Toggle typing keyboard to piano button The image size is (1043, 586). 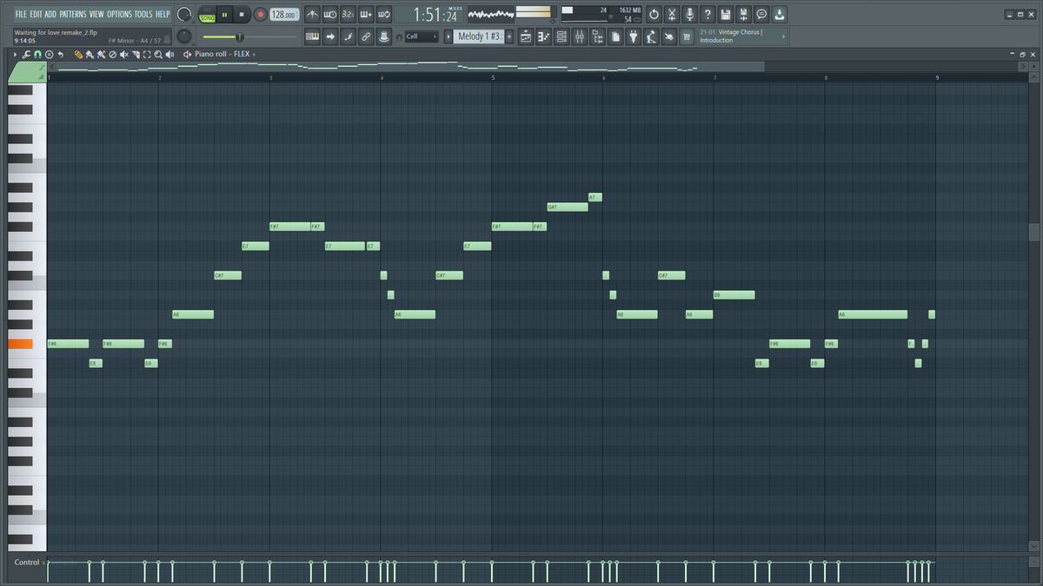point(312,36)
